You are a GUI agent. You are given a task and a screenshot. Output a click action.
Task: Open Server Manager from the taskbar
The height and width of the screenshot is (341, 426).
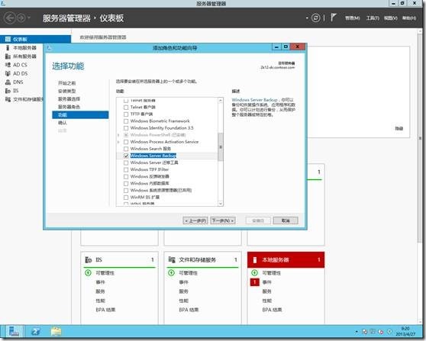pos(14,332)
